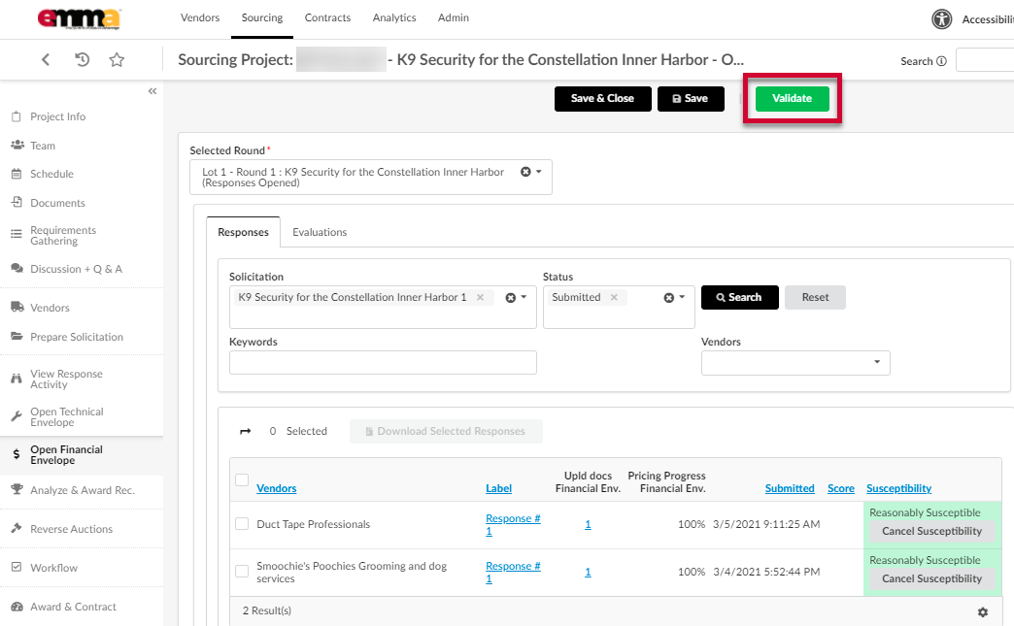Click the Award & Contract icon
Viewport: 1014px width, 626px height.
pos(17,606)
